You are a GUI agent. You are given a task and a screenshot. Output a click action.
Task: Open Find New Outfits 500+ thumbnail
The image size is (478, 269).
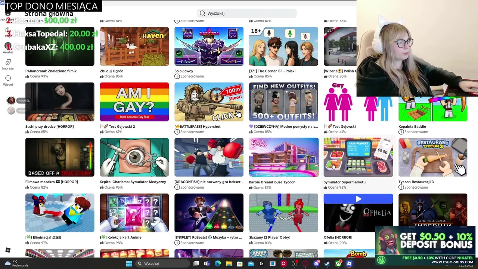click(283, 102)
